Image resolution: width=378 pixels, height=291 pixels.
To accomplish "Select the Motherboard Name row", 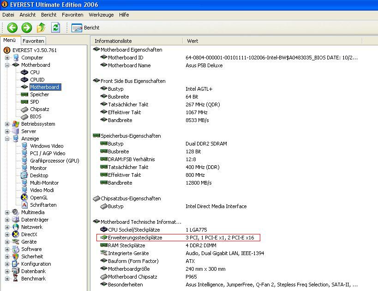I will pyautogui.click(x=161, y=65).
